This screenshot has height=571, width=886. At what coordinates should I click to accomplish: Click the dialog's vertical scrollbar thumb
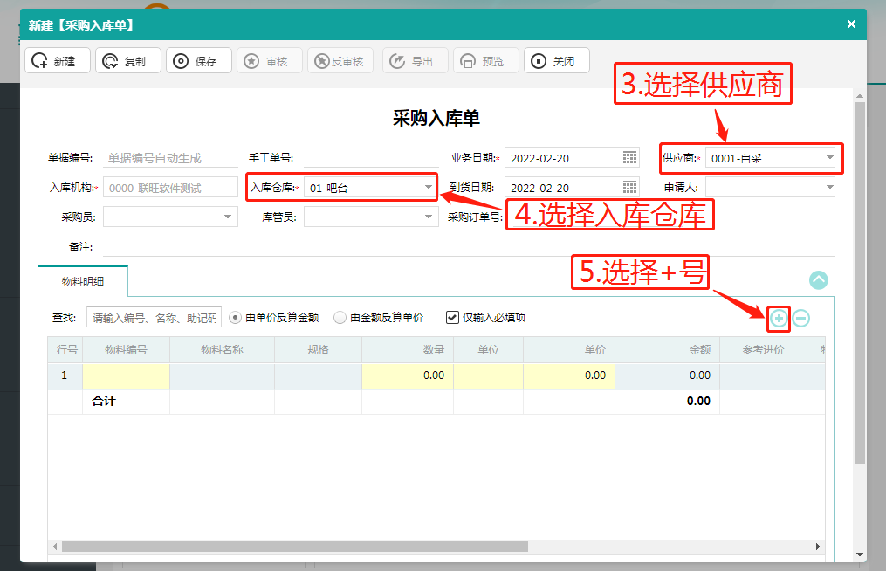point(860,283)
